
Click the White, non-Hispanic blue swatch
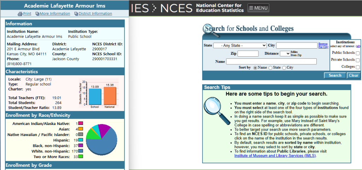coord(81,151)
